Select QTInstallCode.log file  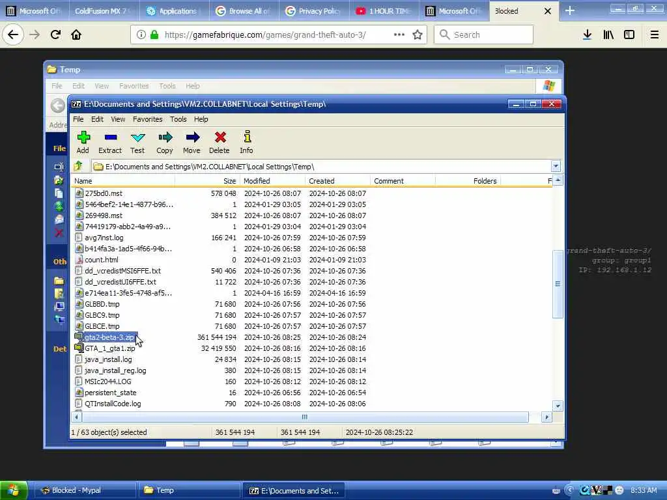113,404
